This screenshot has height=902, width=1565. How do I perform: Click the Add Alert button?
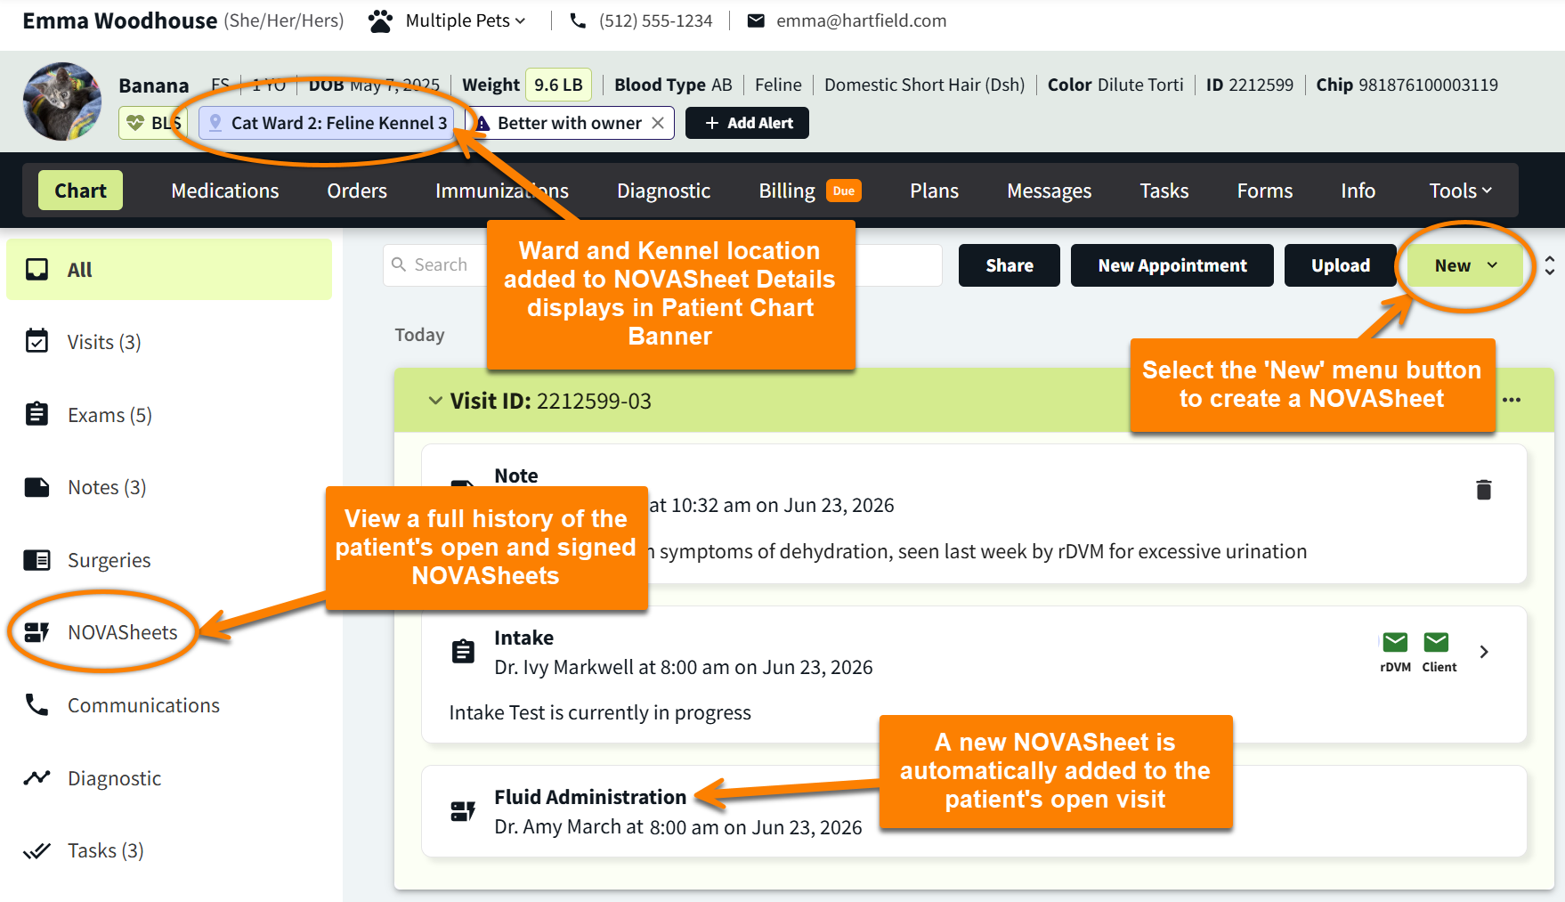coord(747,123)
